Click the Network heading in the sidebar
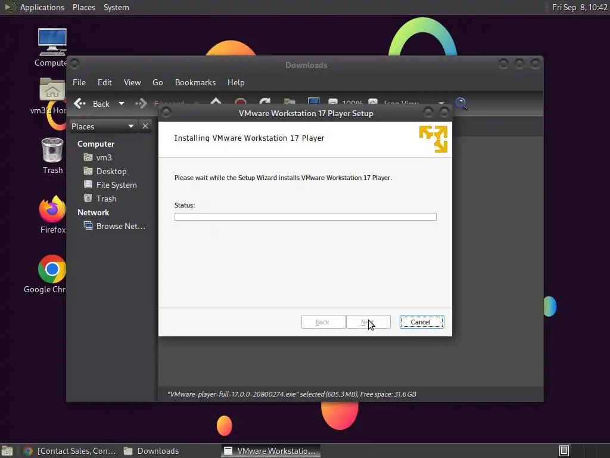Viewport: 610px width, 458px height. tap(93, 212)
